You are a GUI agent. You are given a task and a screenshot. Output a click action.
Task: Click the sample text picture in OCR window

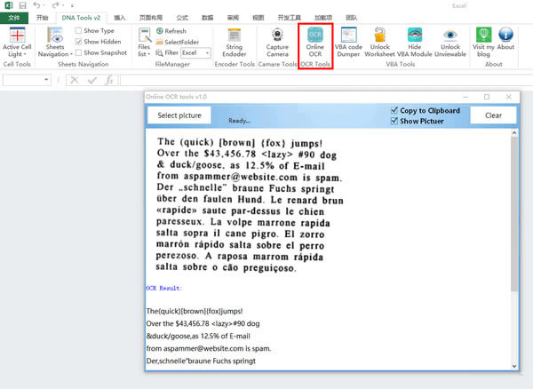(250, 205)
